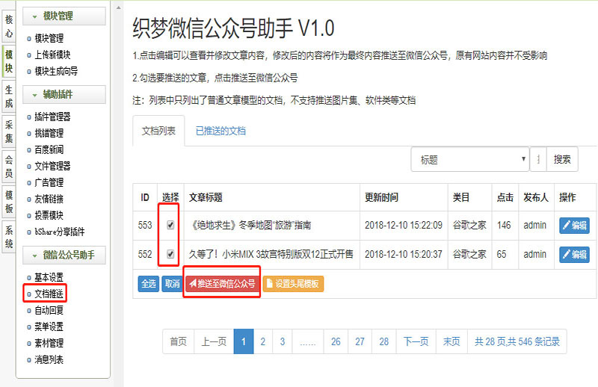Open 素材管理 in the sidebar
This screenshot has height=387, width=598.
(49, 343)
